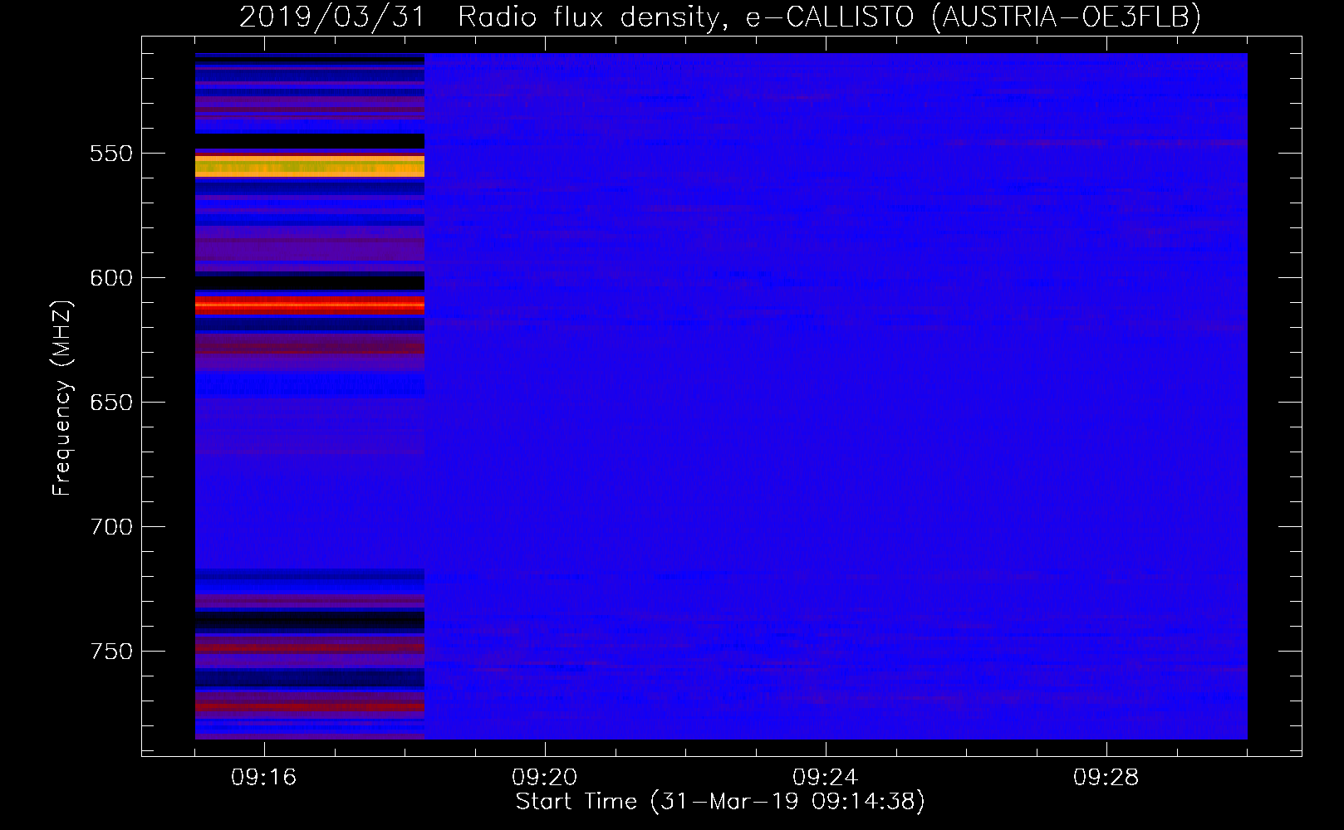This screenshot has height=830, width=1344.
Task: Click the 650 frequency axis label
Action: 111,403
